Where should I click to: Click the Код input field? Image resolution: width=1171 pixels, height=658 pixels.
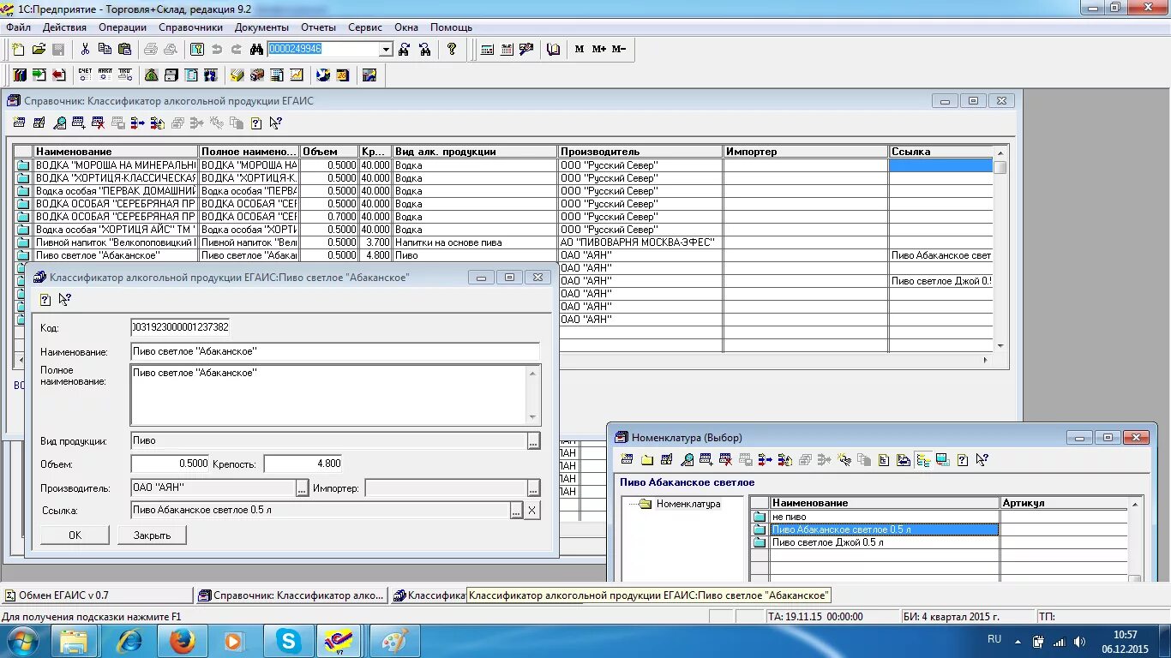click(180, 327)
